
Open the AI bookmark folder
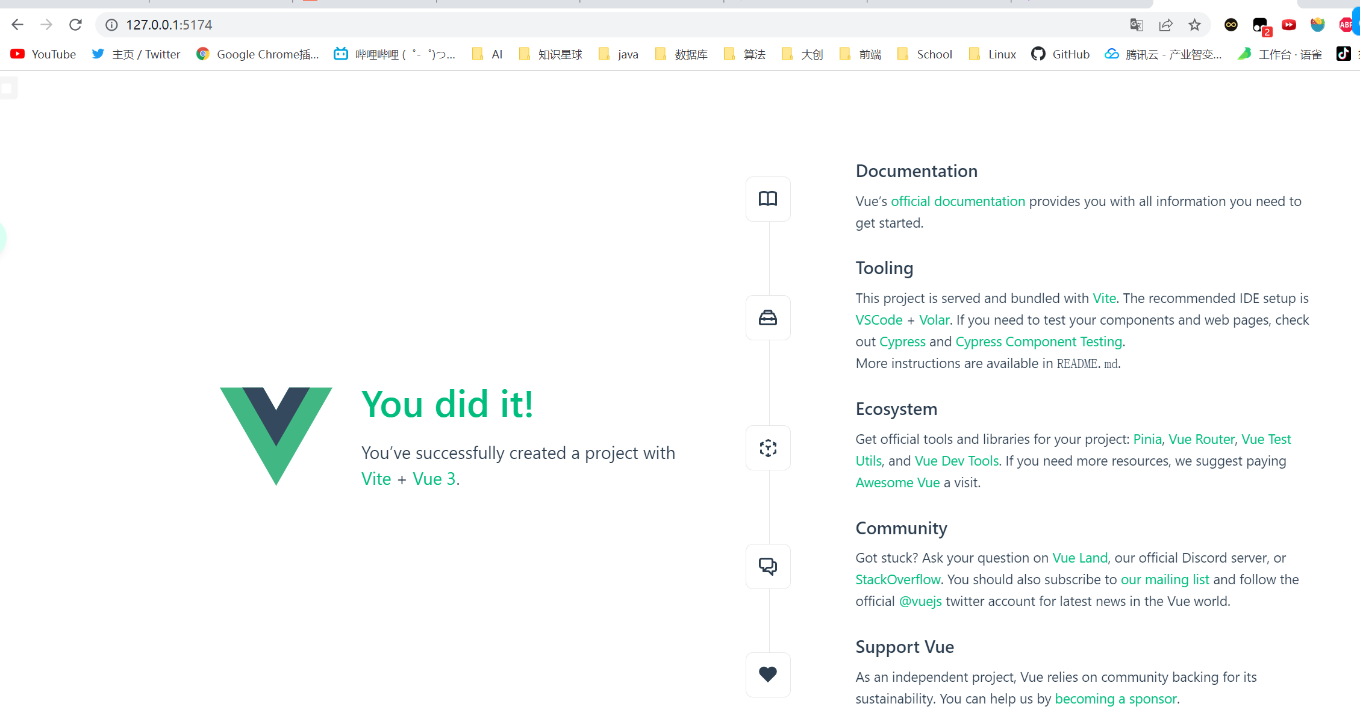click(x=487, y=54)
